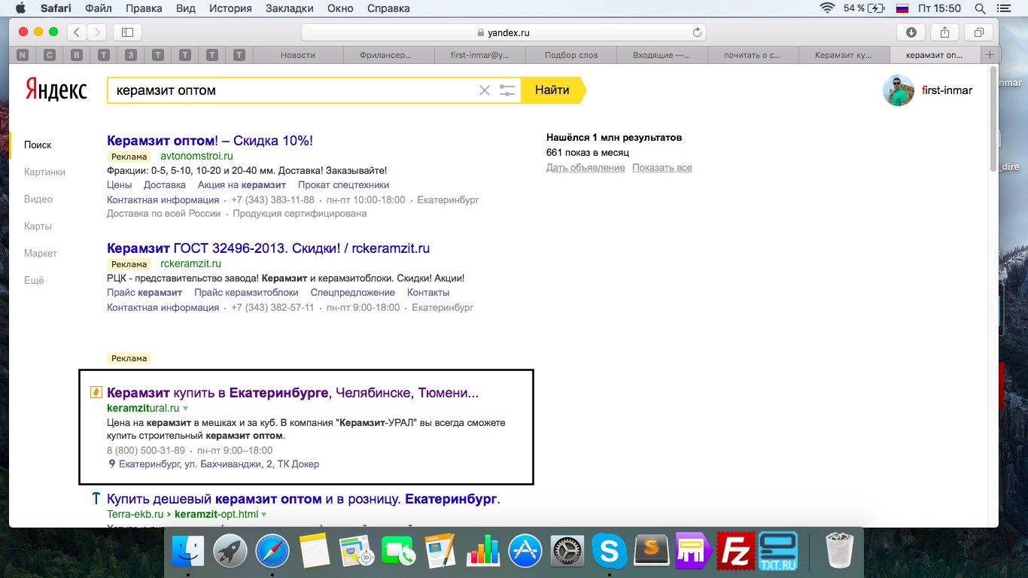
Task: Go back with Safari's back arrow
Action: click(77, 32)
